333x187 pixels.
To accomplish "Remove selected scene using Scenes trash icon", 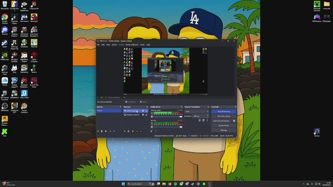I will click(102, 131).
